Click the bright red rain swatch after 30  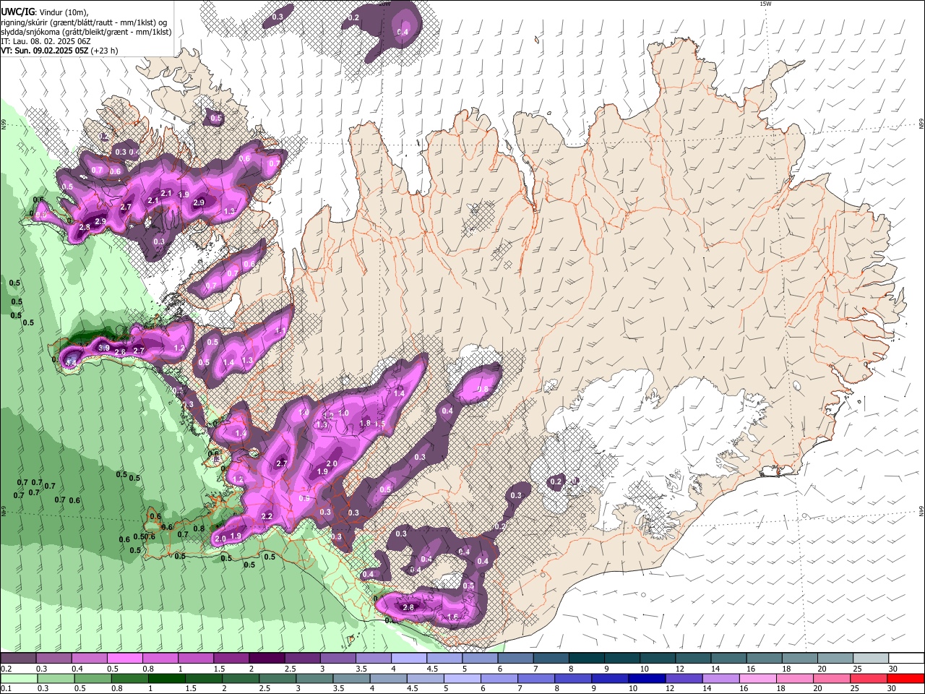click(905, 679)
